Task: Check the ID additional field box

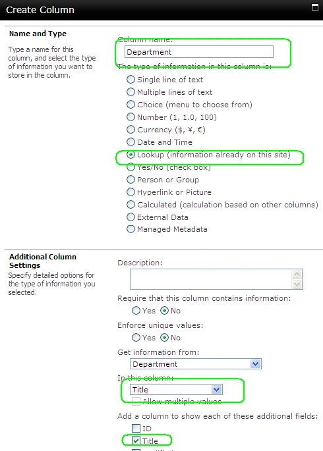Action: coord(136,428)
